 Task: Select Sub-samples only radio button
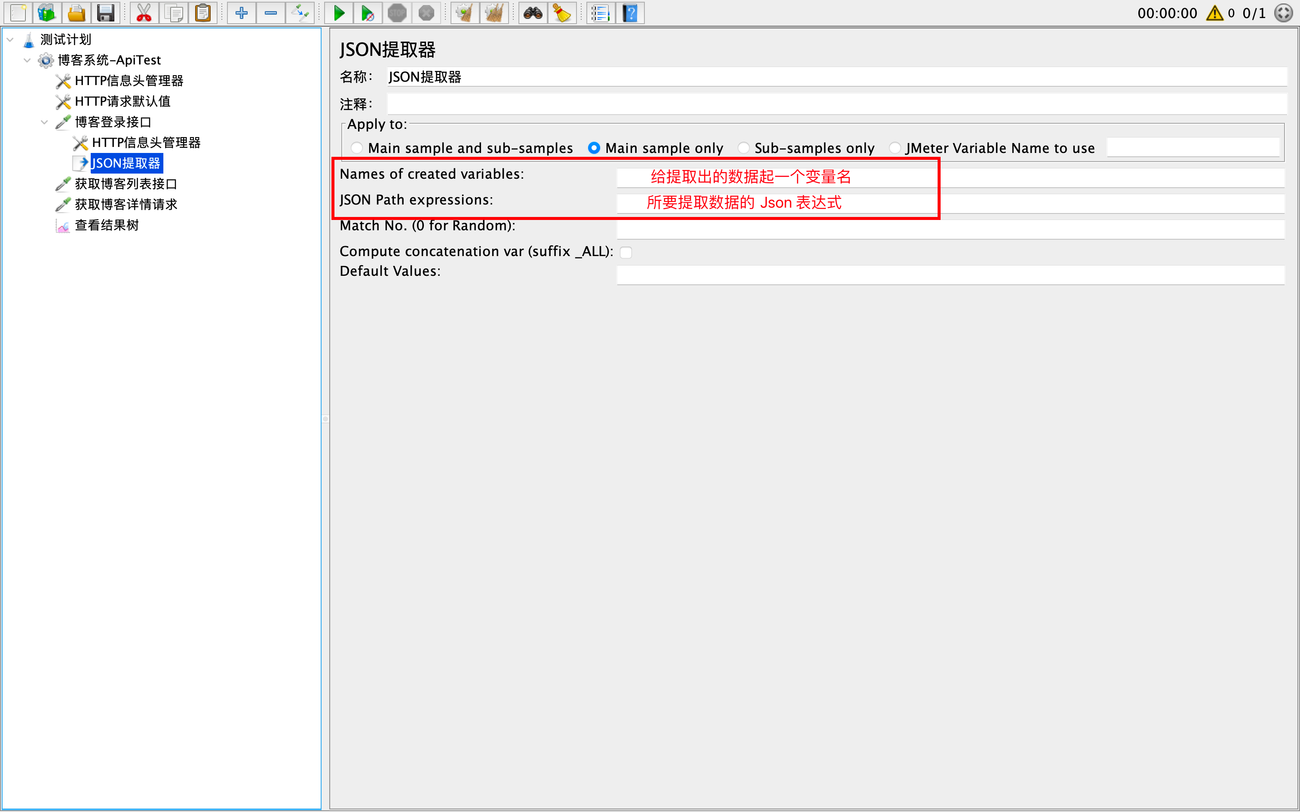pyautogui.click(x=743, y=148)
